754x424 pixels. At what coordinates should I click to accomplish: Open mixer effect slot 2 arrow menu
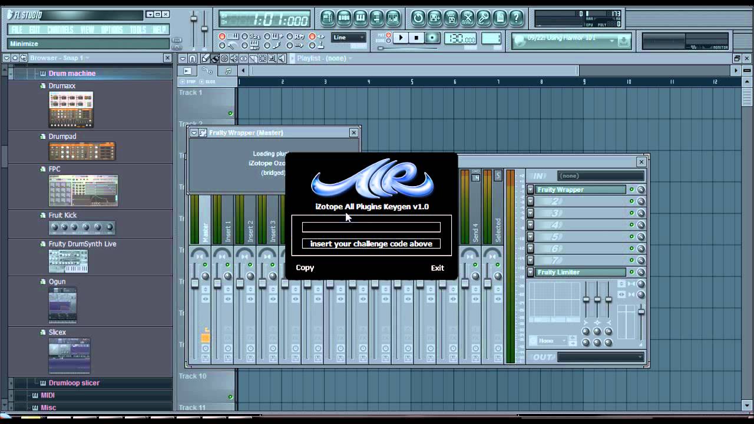point(530,201)
